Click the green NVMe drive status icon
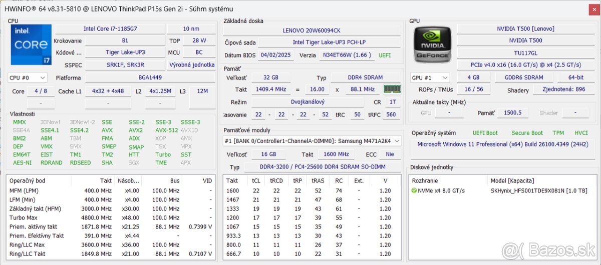Viewport: 601px width, 265px height. coord(414,190)
